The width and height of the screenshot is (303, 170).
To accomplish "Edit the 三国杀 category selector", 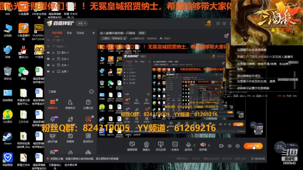I will [x=114, y=39].
